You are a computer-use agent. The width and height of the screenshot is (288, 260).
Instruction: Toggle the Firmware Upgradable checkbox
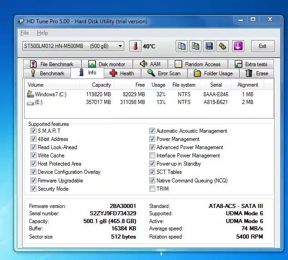(33, 180)
